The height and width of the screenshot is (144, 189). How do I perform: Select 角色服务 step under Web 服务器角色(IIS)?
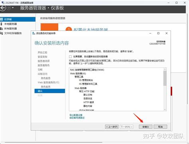pyautogui.click(x=45, y=87)
